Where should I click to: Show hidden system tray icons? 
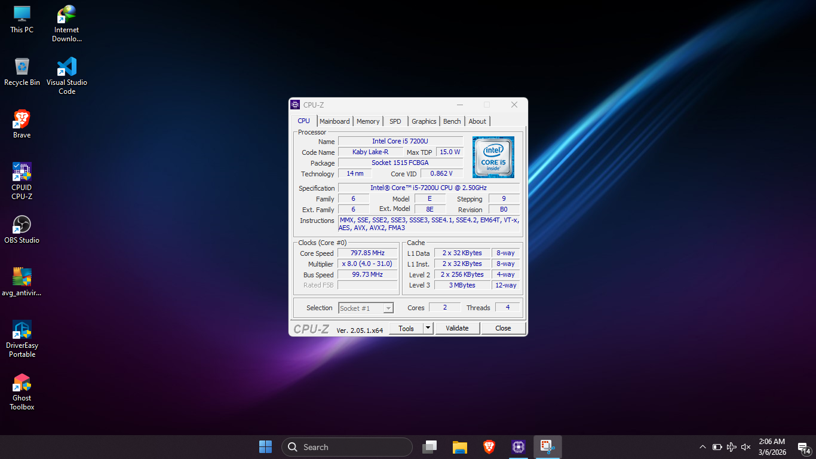[x=703, y=447]
